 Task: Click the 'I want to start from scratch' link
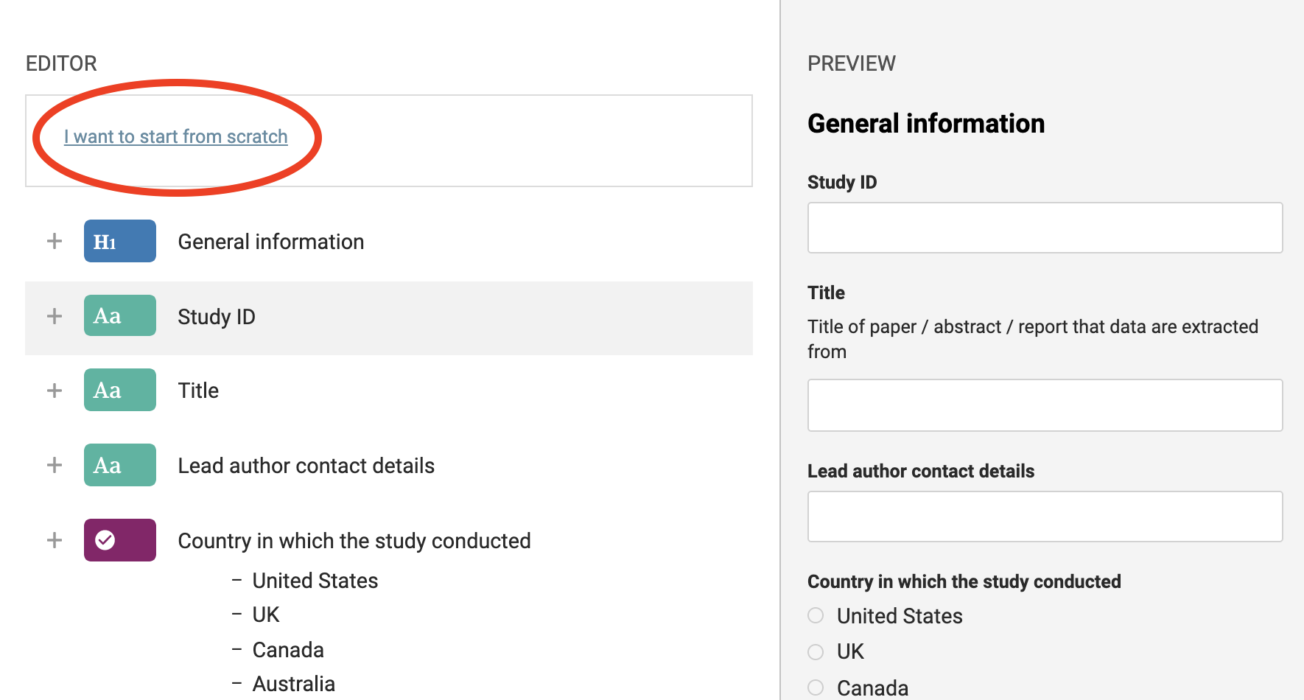pyautogui.click(x=175, y=137)
